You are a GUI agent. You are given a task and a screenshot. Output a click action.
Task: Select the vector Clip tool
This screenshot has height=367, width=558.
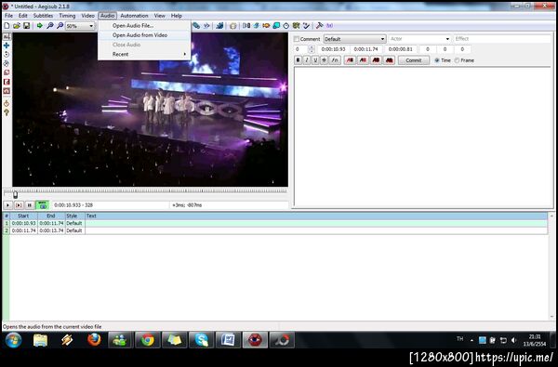(7, 91)
